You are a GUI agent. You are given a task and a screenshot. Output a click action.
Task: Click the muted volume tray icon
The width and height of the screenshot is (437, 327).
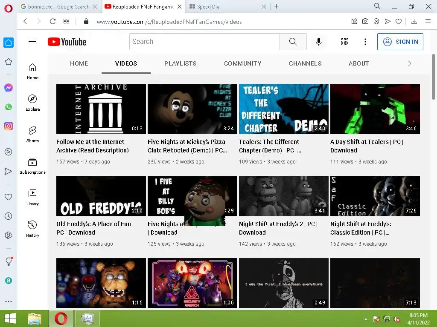click(397, 319)
